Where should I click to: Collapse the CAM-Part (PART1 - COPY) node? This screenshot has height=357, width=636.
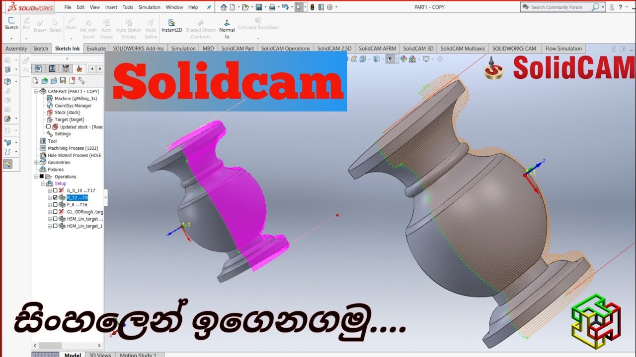point(36,91)
